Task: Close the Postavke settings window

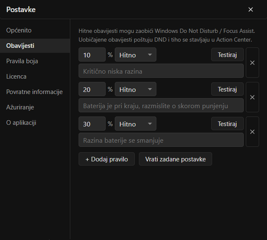Action: [250, 10]
